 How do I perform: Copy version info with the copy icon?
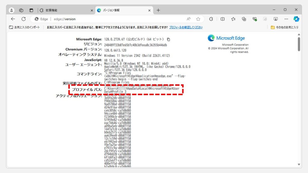[x=168, y=39]
